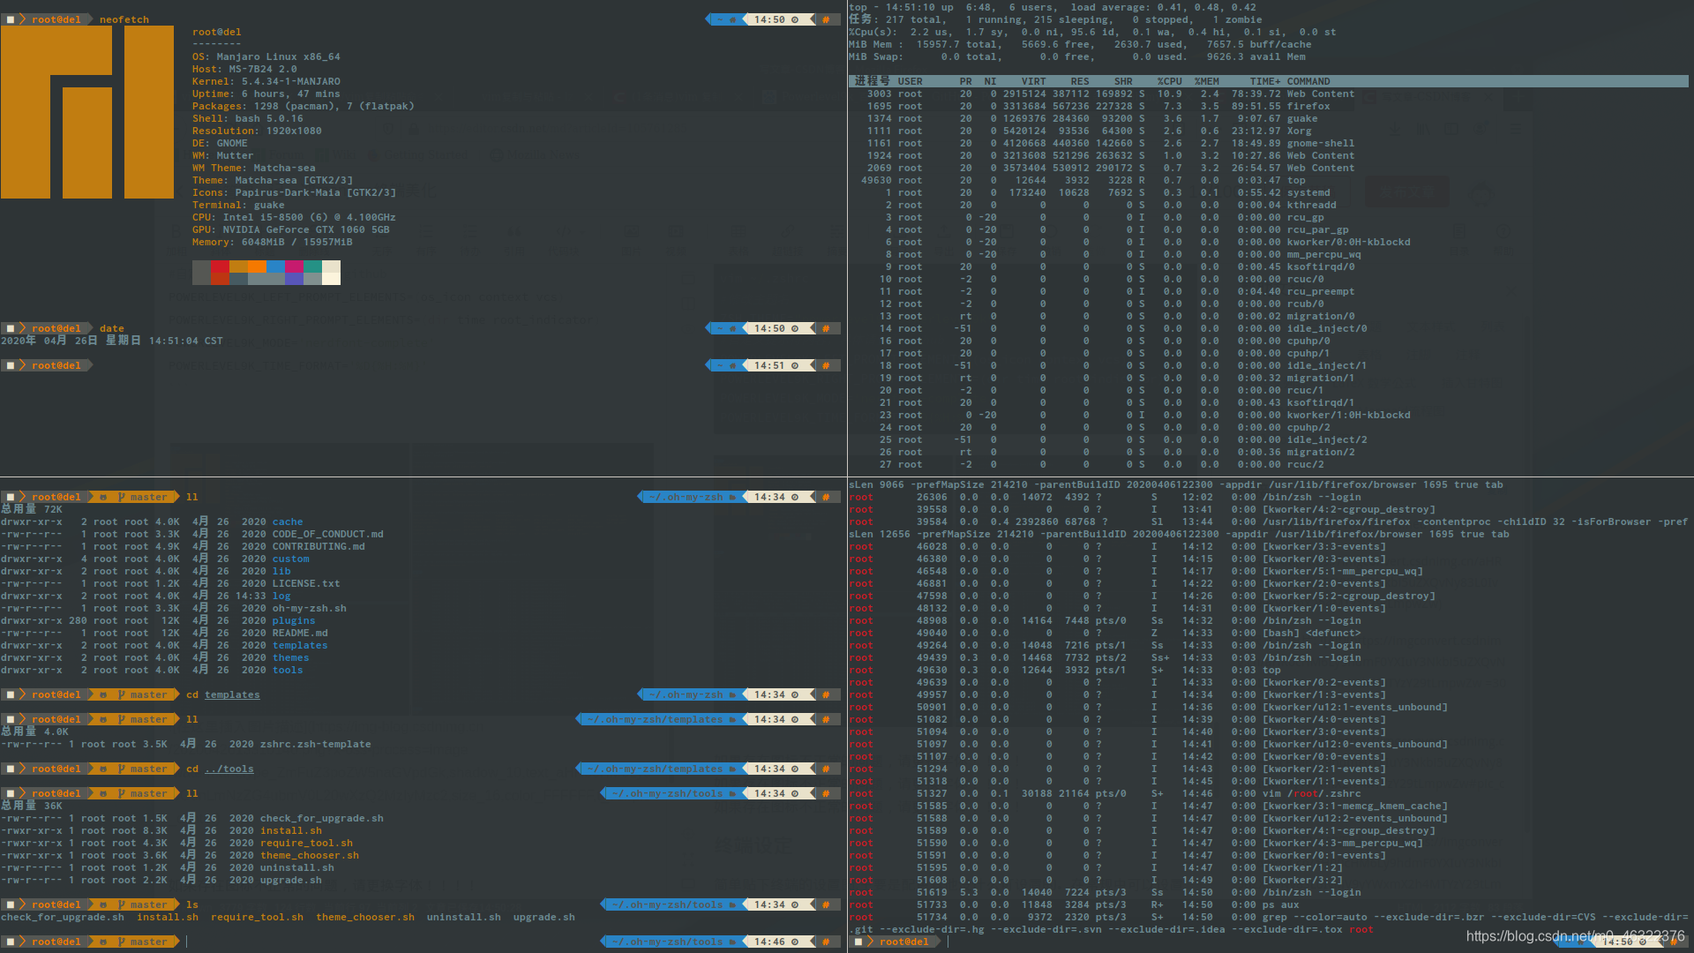Click the 'load average' line in top header
This screenshot has height=953, width=1694.
pos(1053,7)
